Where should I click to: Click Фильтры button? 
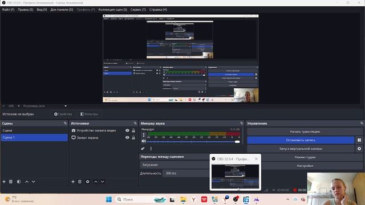89,114
